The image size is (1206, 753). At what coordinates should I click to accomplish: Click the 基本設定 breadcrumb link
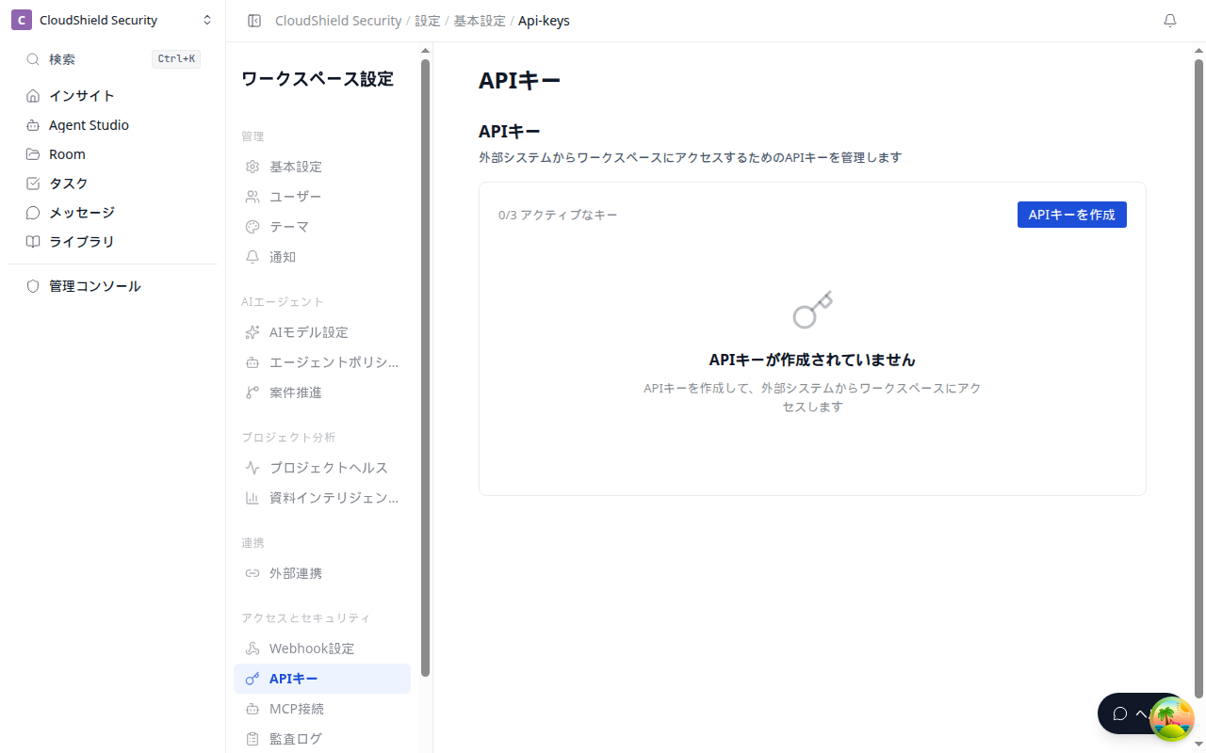[x=480, y=21]
